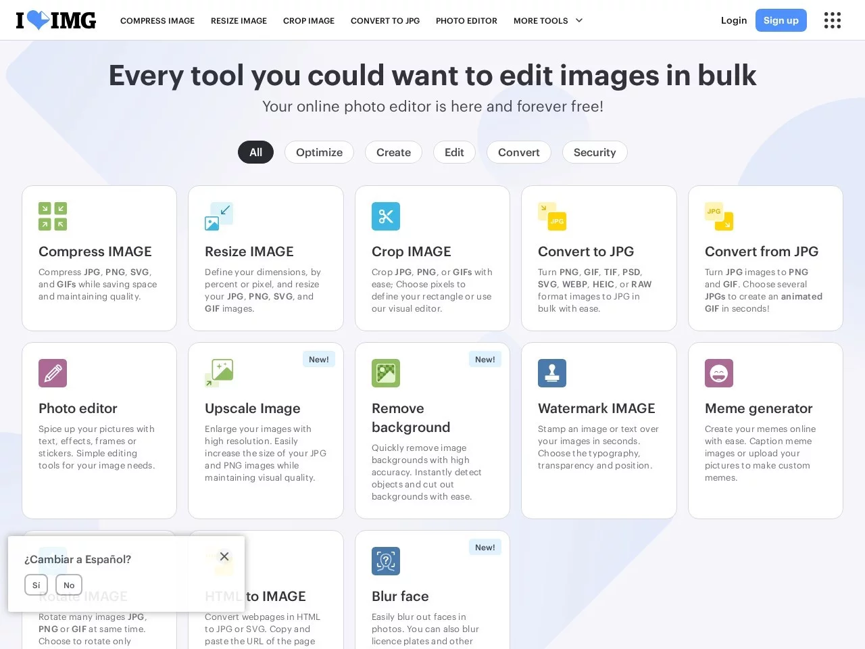Dismiss the Spanish language popup
This screenshot has width=865, height=649.
click(x=224, y=556)
